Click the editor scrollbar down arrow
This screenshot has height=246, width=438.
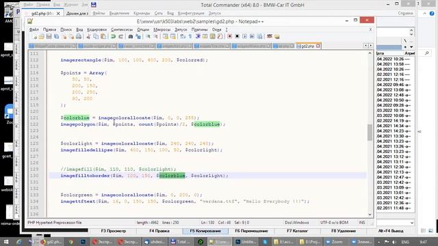(x=370, y=214)
